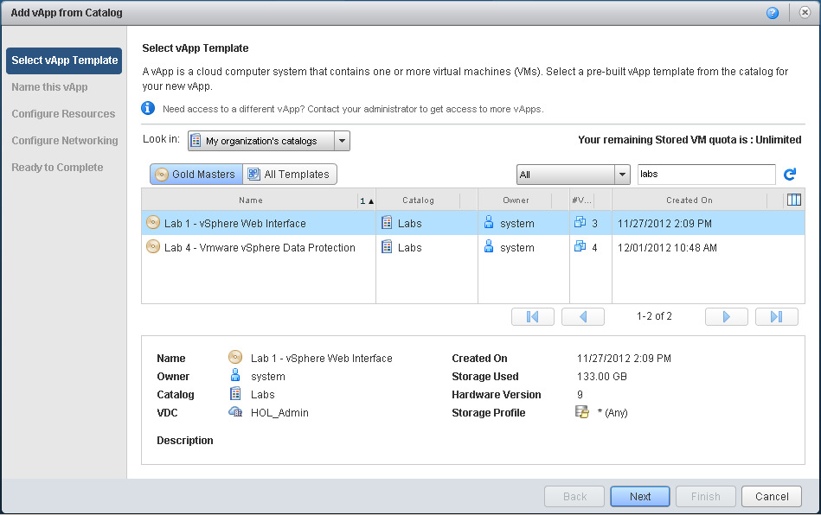
Task: Click the disc icon beside Name in details
Action: tap(235, 357)
